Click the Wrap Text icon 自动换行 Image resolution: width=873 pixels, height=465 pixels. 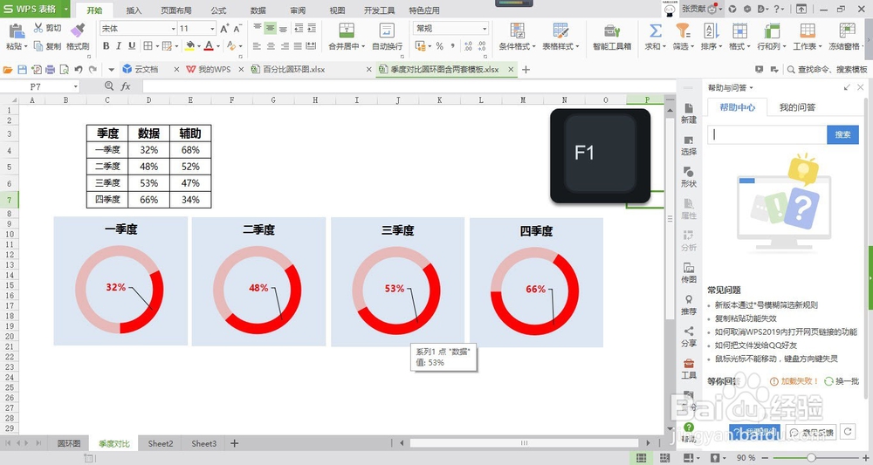tap(387, 30)
